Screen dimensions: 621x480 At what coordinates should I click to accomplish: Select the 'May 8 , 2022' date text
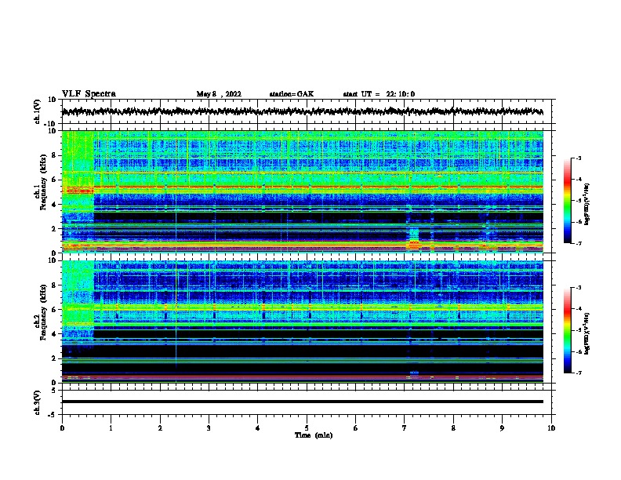[x=219, y=94]
